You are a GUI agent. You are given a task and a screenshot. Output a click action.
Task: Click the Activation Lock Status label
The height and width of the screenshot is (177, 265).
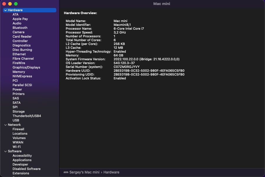click(83, 78)
